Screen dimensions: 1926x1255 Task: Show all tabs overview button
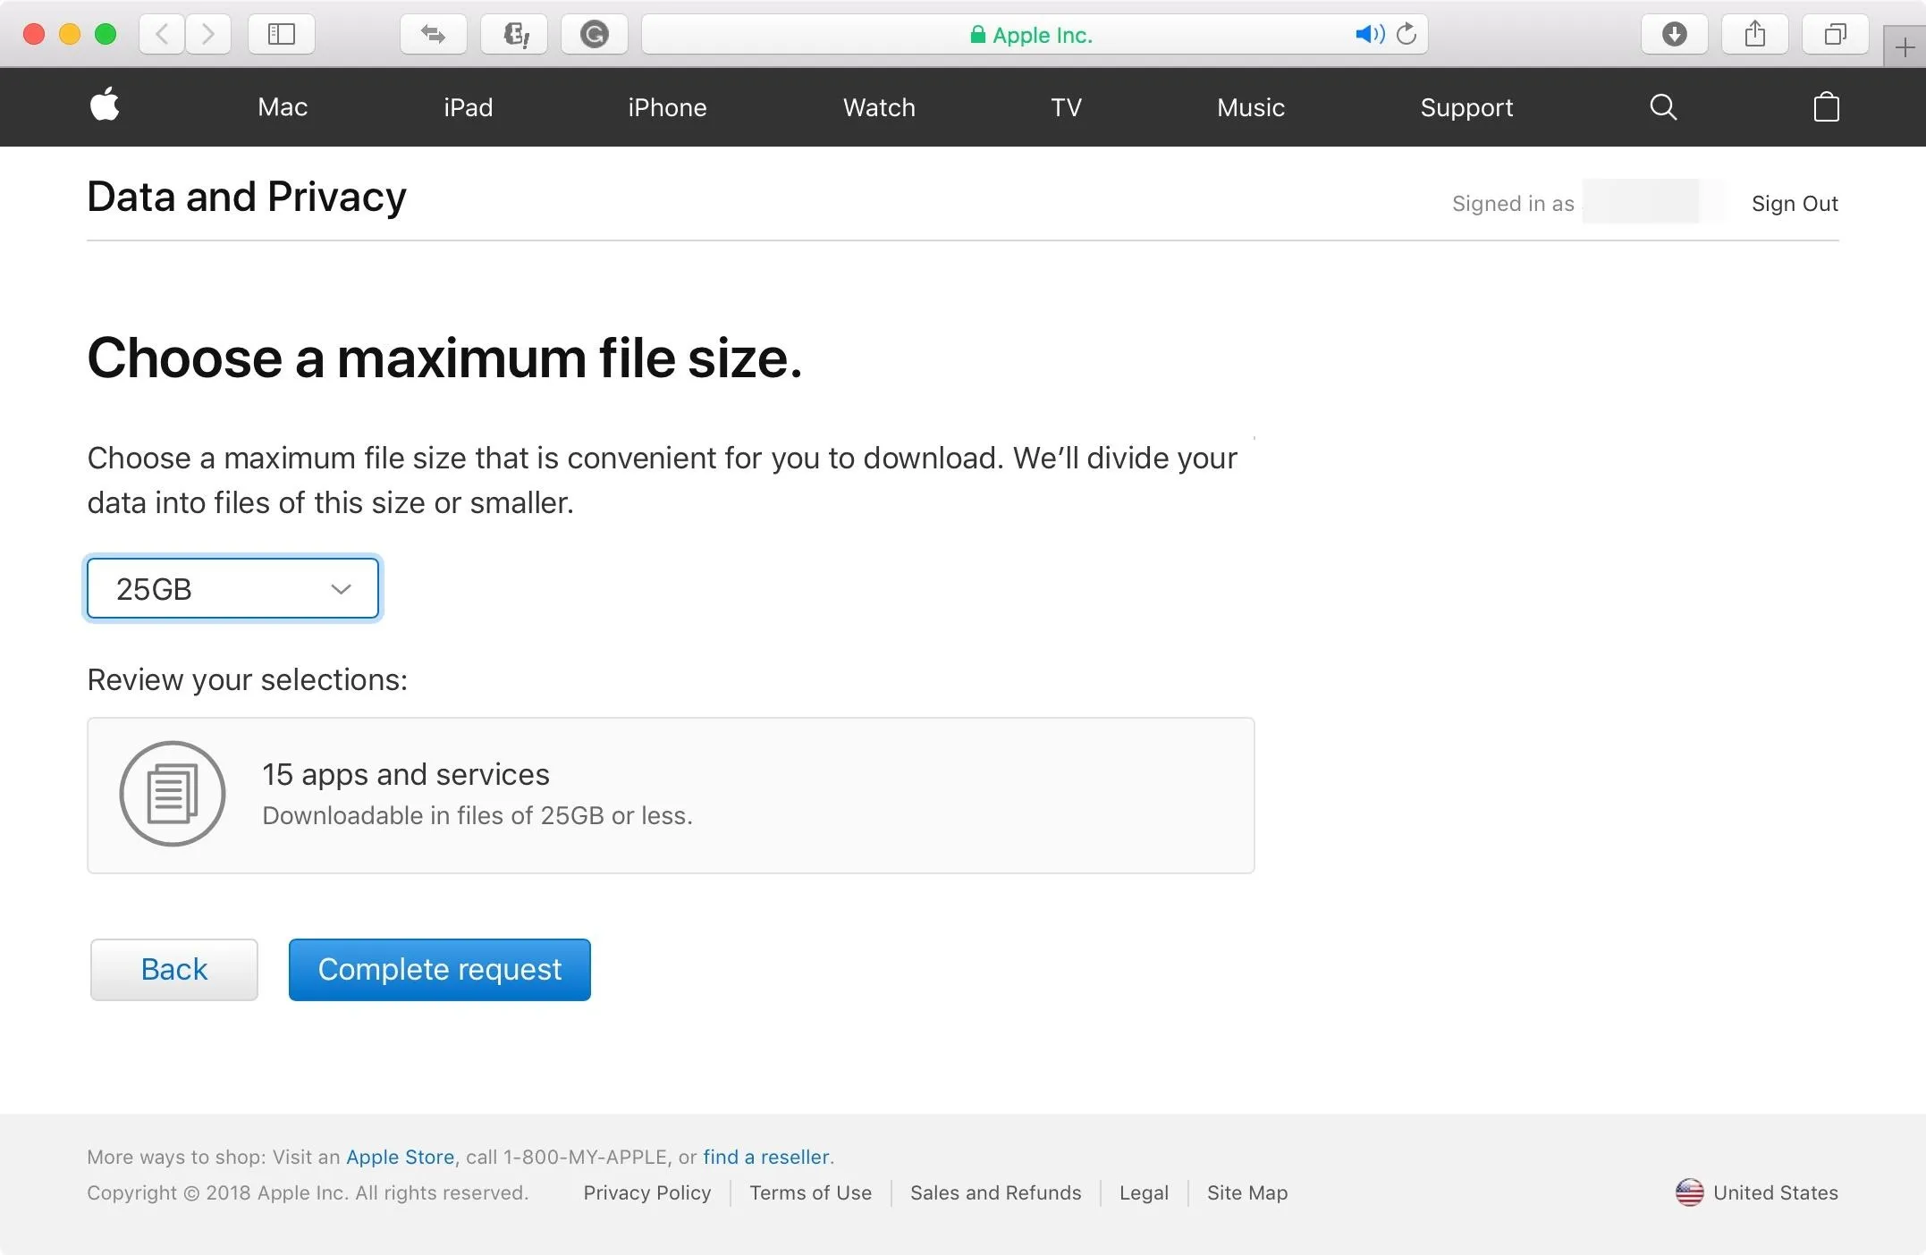pyautogui.click(x=1835, y=34)
